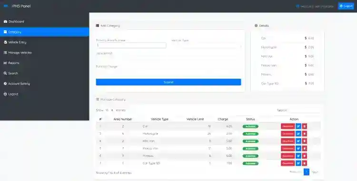Screen dimensions: 357x181
Task: Delete the Pickup Van category row
Action: pyautogui.click(x=305, y=148)
